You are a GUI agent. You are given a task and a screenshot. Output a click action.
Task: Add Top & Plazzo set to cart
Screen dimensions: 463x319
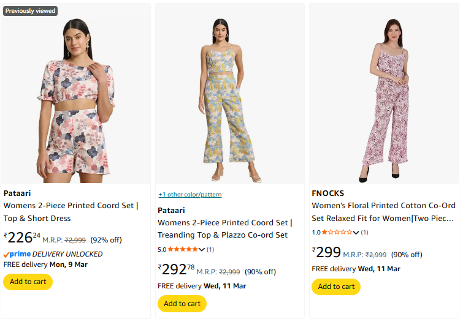(182, 304)
